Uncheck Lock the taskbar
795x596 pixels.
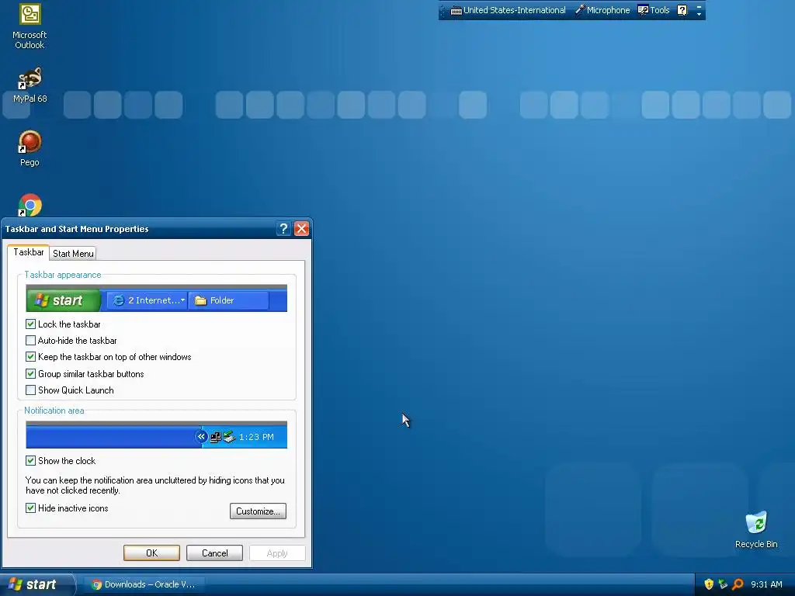(x=30, y=324)
